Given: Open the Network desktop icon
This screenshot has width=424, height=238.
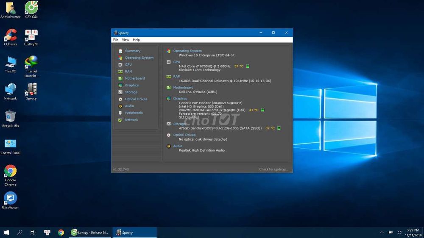Looking at the screenshot, I should tap(10, 92).
